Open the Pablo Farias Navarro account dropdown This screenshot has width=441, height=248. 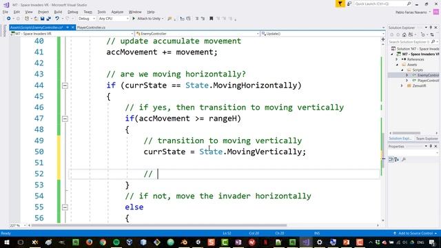coord(413,12)
